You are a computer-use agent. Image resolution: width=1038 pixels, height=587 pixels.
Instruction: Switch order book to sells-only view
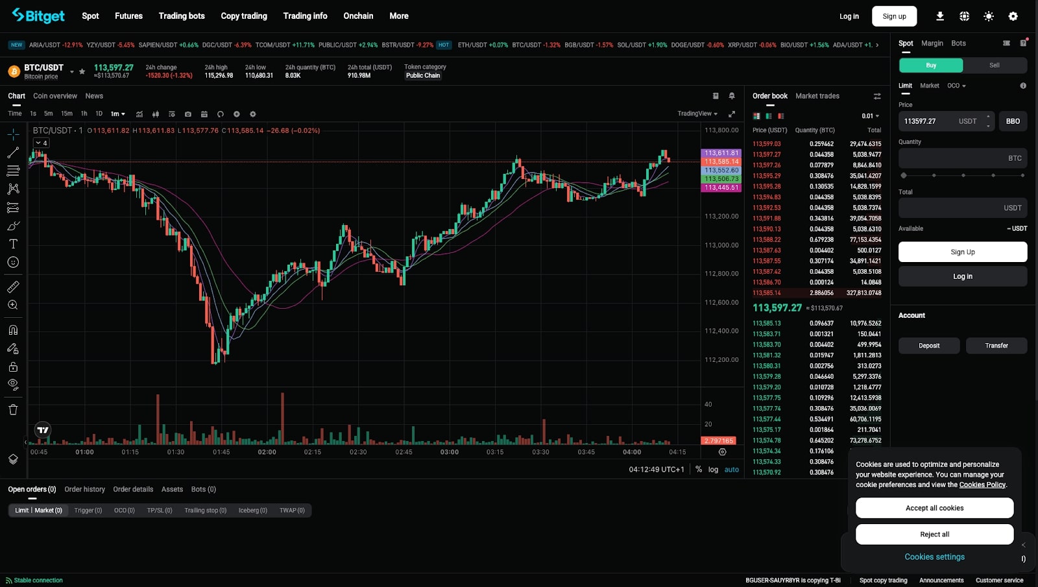click(780, 115)
